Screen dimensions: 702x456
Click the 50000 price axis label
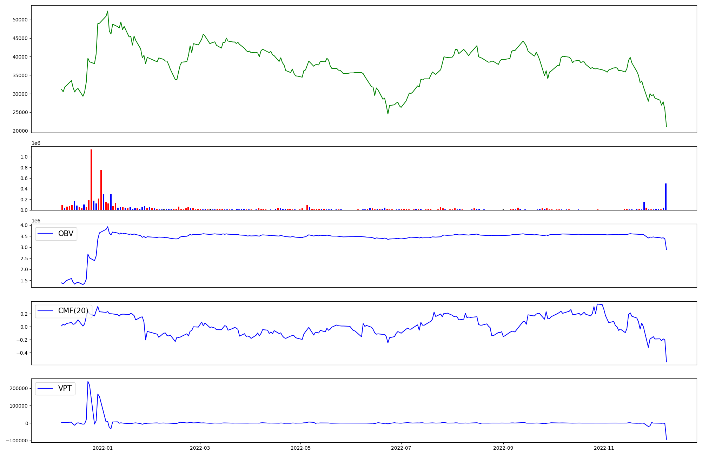pos(20,20)
